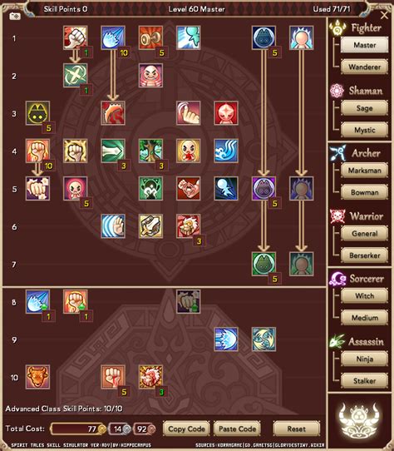Switch to the Wanderer class tab
Screen dimensions: 394x451
(364, 67)
